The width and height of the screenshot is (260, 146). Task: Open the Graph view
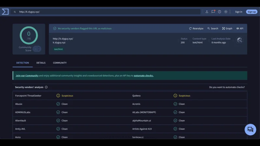coord(227,29)
